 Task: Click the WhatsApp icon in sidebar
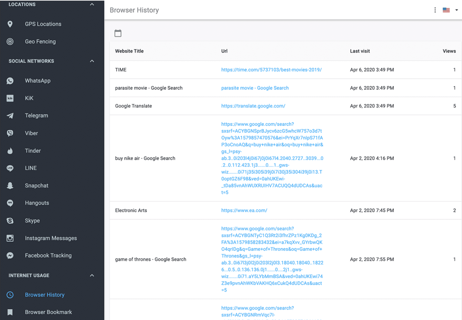tap(10, 81)
